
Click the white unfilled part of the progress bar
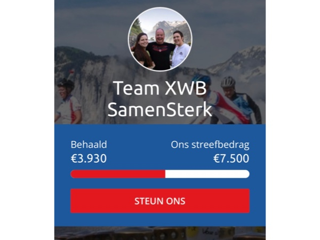pos(207,174)
